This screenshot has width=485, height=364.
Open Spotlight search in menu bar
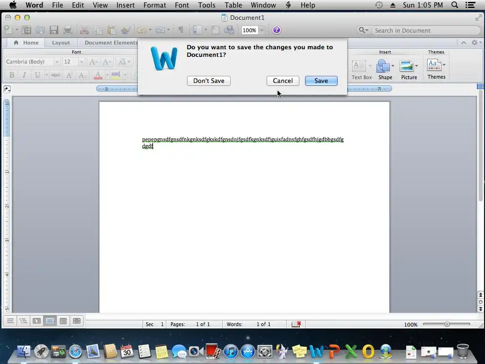click(455, 5)
